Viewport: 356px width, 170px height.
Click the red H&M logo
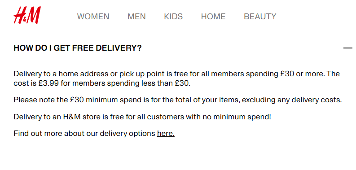pos(27,15)
